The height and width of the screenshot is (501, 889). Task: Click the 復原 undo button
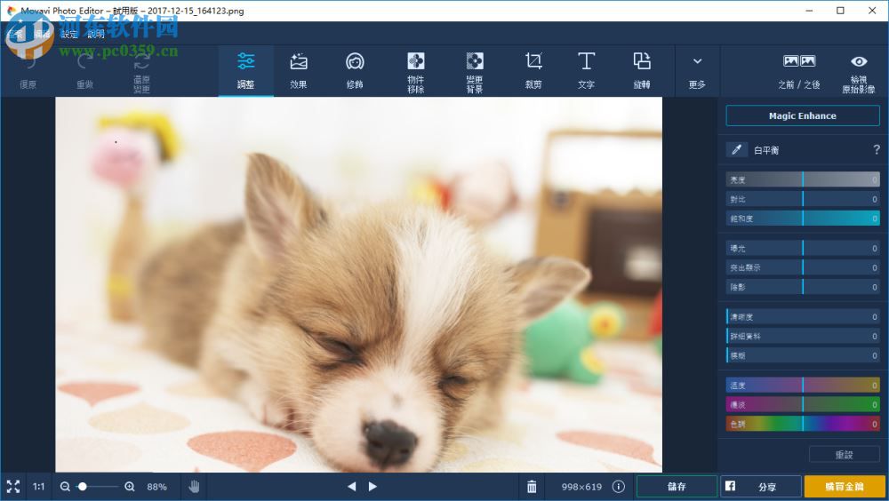(x=28, y=70)
